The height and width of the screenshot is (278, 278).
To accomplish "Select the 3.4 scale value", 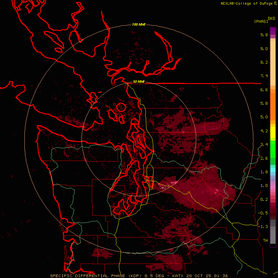I will click(x=264, y=145).
